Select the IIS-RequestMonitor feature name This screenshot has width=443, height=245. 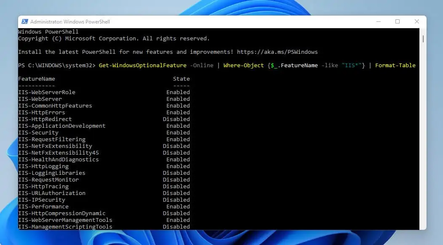48,179
